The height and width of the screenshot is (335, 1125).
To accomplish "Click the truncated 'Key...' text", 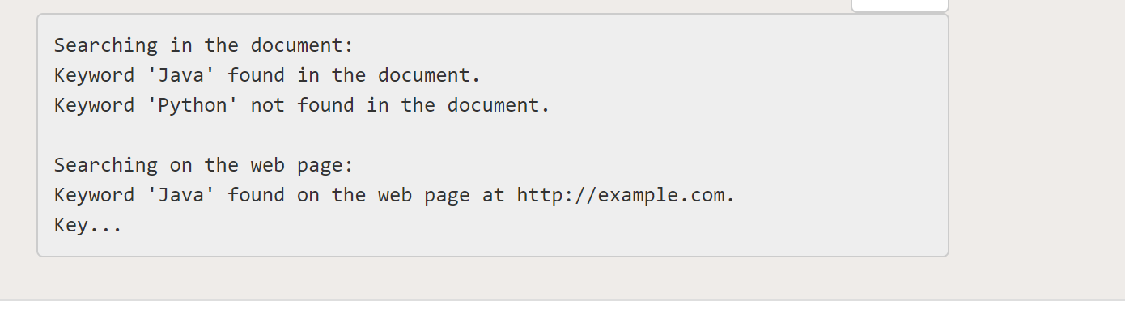I will (x=88, y=225).
